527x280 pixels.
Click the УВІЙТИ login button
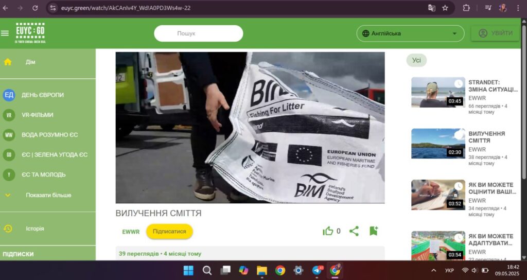pos(495,33)
